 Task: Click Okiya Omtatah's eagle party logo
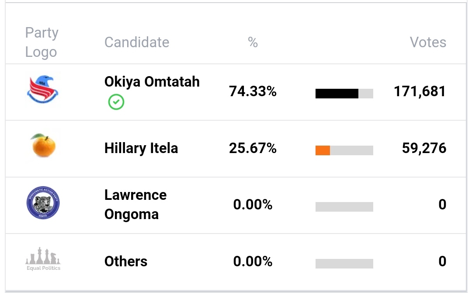(x=43, y=90)
